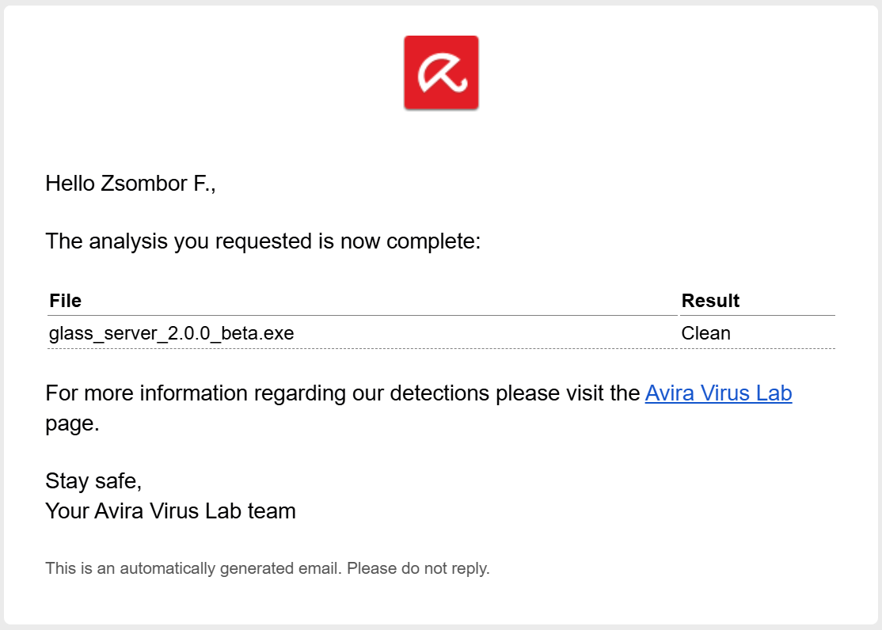The height and width of the screenshot is (630, 882).
Task: Click the Result column header
Action: [710, 301]
